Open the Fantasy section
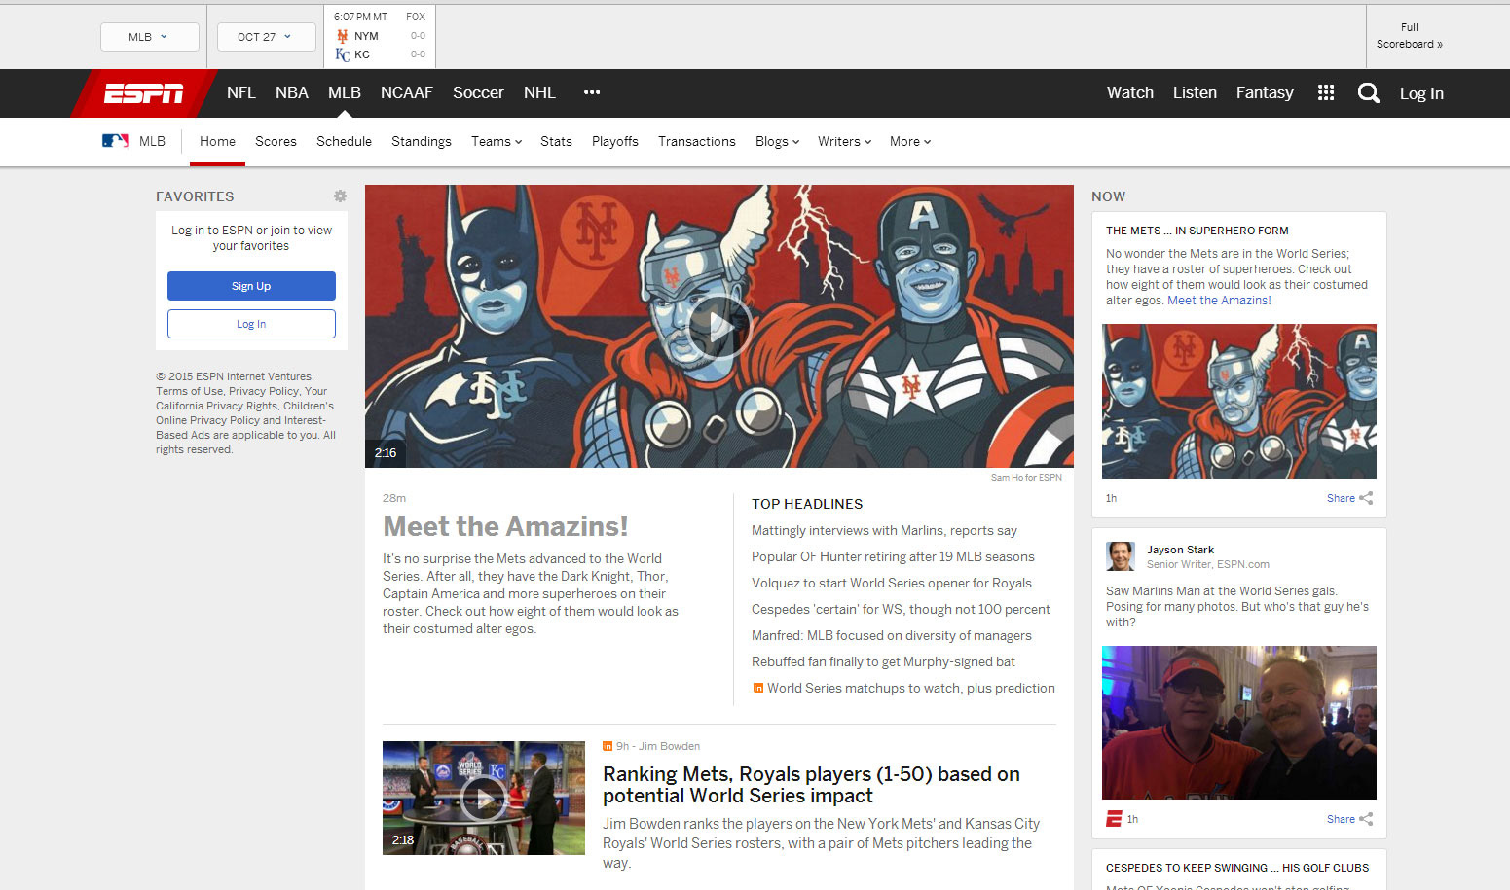Image resolution: width=1510 pixels, height=890 pixels. [1265, 92]
